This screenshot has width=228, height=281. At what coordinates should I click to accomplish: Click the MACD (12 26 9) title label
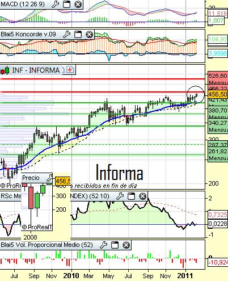tap(23, 4)
